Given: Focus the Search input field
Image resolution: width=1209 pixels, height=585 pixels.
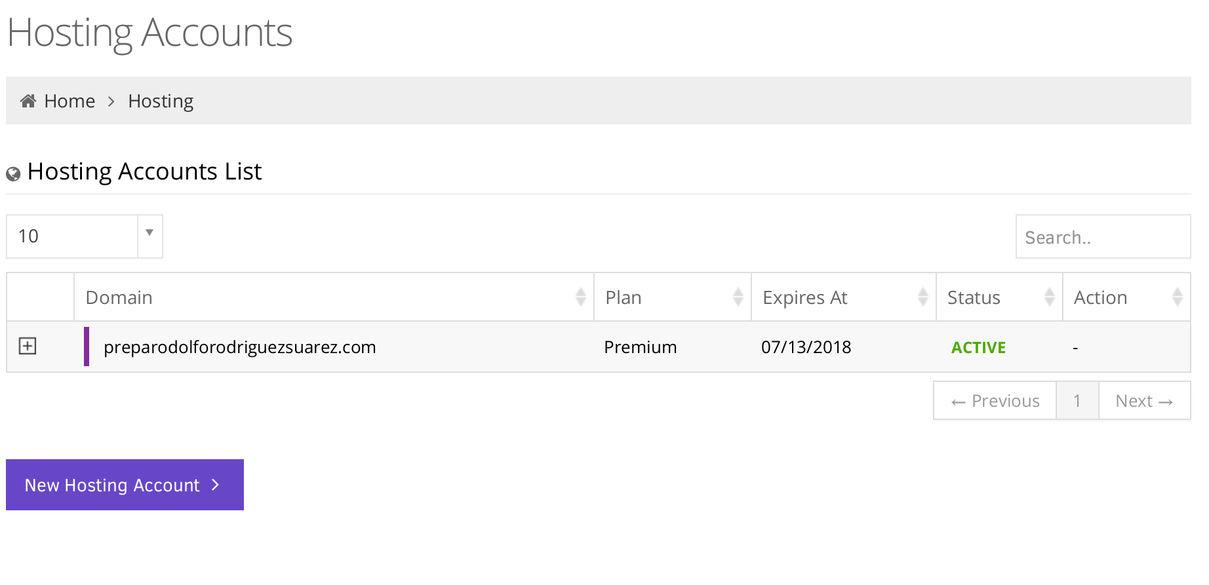Looking at the screenshot, I should 1103,237.
